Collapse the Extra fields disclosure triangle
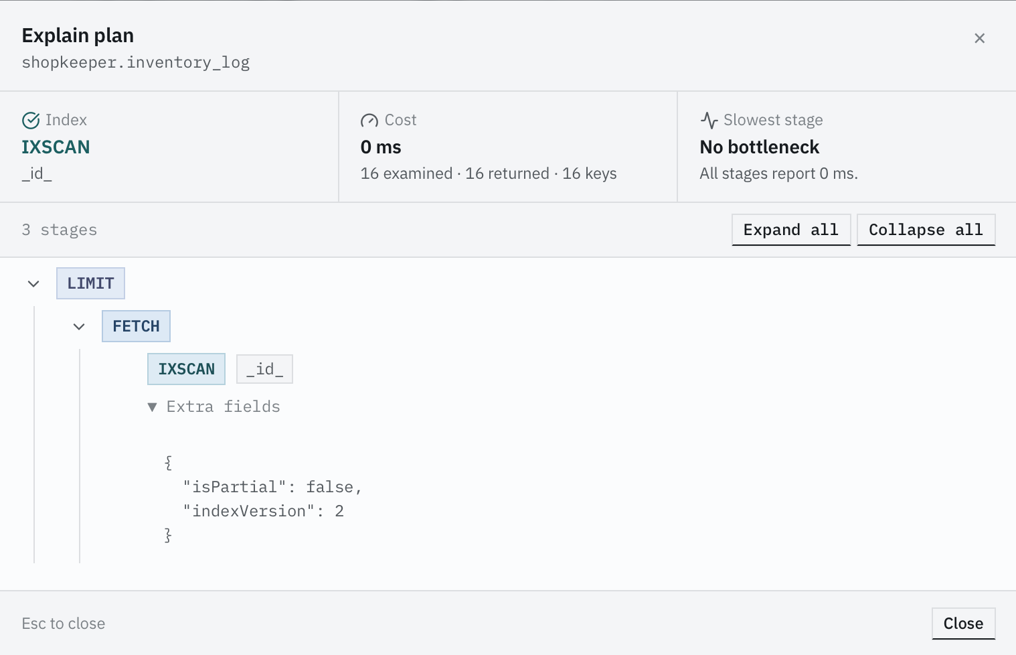 point(153,407)
